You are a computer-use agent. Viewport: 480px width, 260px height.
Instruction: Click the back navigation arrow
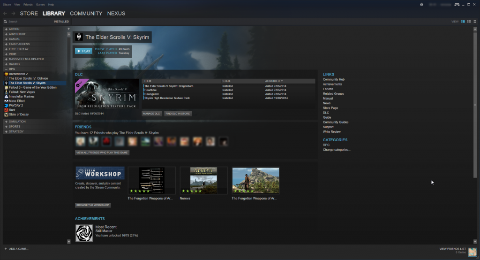[5, 14]
